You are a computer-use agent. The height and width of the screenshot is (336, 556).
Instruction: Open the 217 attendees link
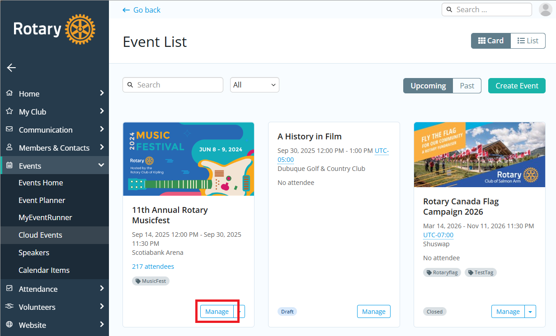pyautogui.click(x=153, y=266)
